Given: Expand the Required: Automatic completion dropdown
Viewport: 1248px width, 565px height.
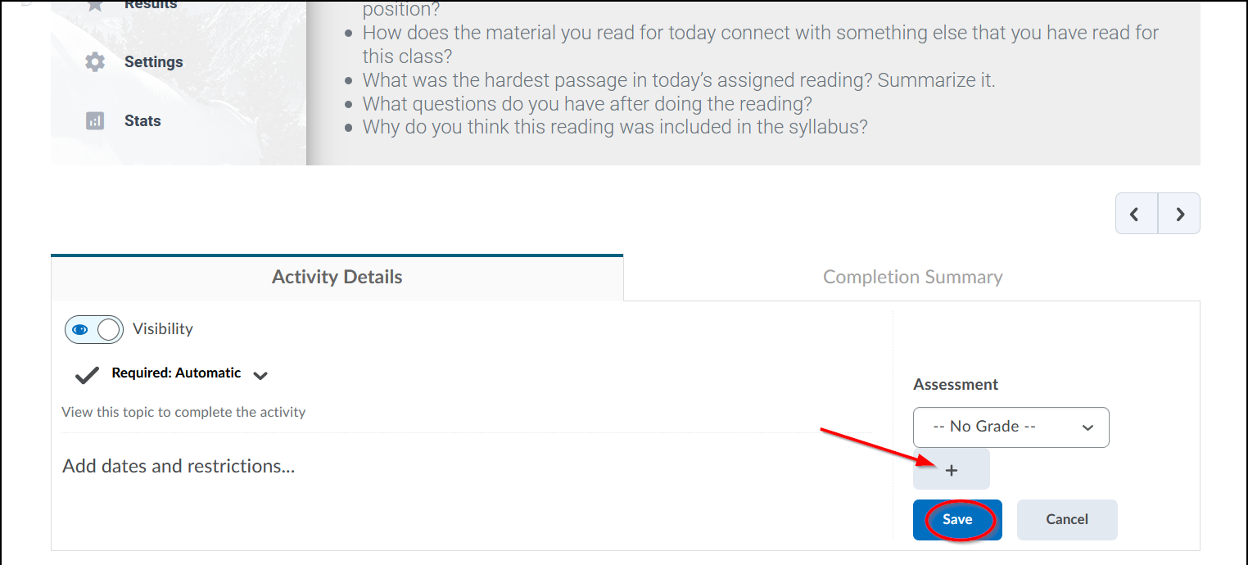Looking at the screenshot, I should point(260,376).
